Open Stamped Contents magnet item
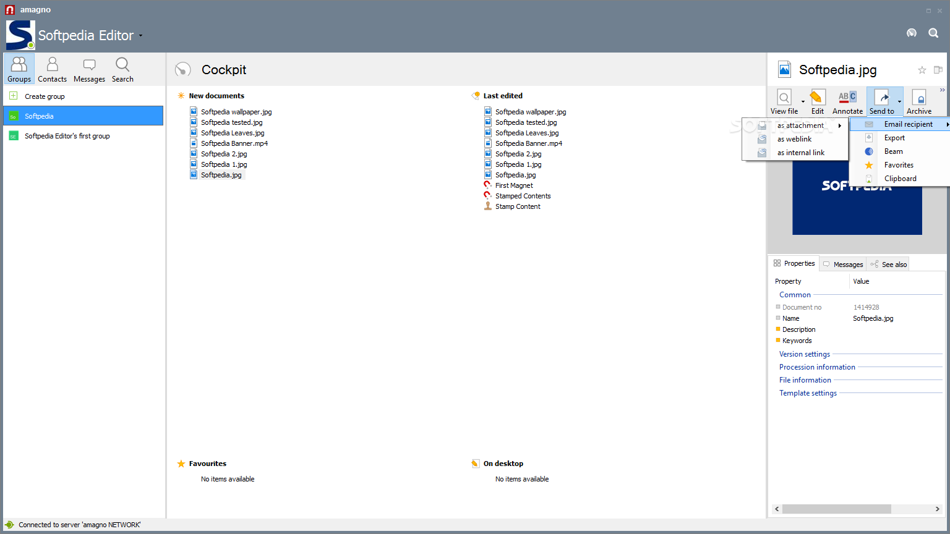Screen dimensions: 950x534 coord(523,196)
